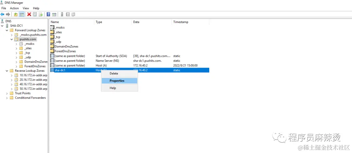Screen dimensions: 352x153
Task: Toggle Show/Hide Console Tree toolbar icon
Action: (22, 14)
